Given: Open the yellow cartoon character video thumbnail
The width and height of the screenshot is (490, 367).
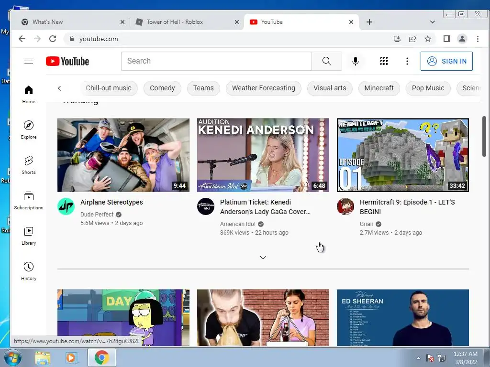Looking at the screenshot, I should click(x=123, y=317).
